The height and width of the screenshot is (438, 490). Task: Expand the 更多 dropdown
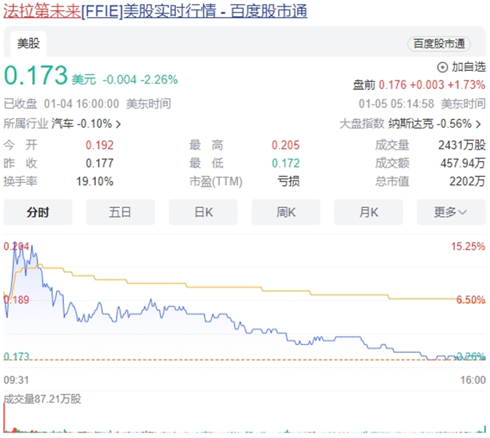(451, 212)
